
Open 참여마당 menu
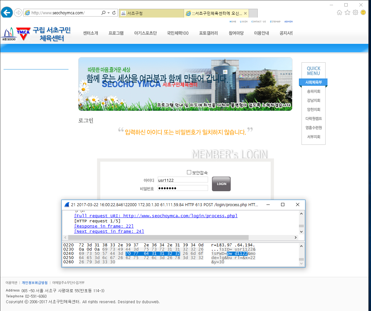pyautogui.click(x=236, y=33)
